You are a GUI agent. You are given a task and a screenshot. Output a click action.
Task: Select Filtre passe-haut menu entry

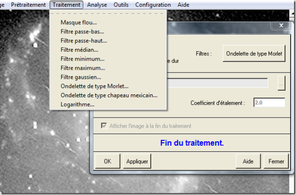pyautogui.click(x=83, y=41)
